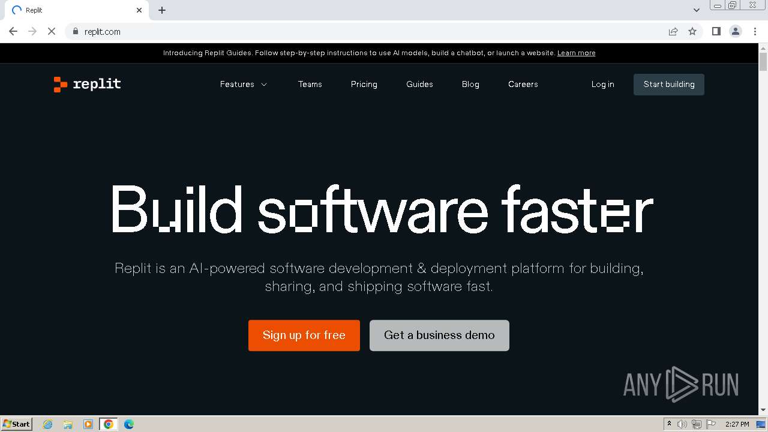Open the Blog page
The image size is (768, 432).
(x=470, y=84)
